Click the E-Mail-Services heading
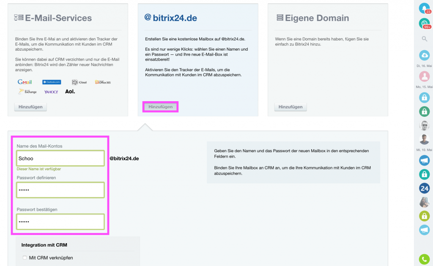The width and height of the screenshot is (433, 266). click(58, 18)
